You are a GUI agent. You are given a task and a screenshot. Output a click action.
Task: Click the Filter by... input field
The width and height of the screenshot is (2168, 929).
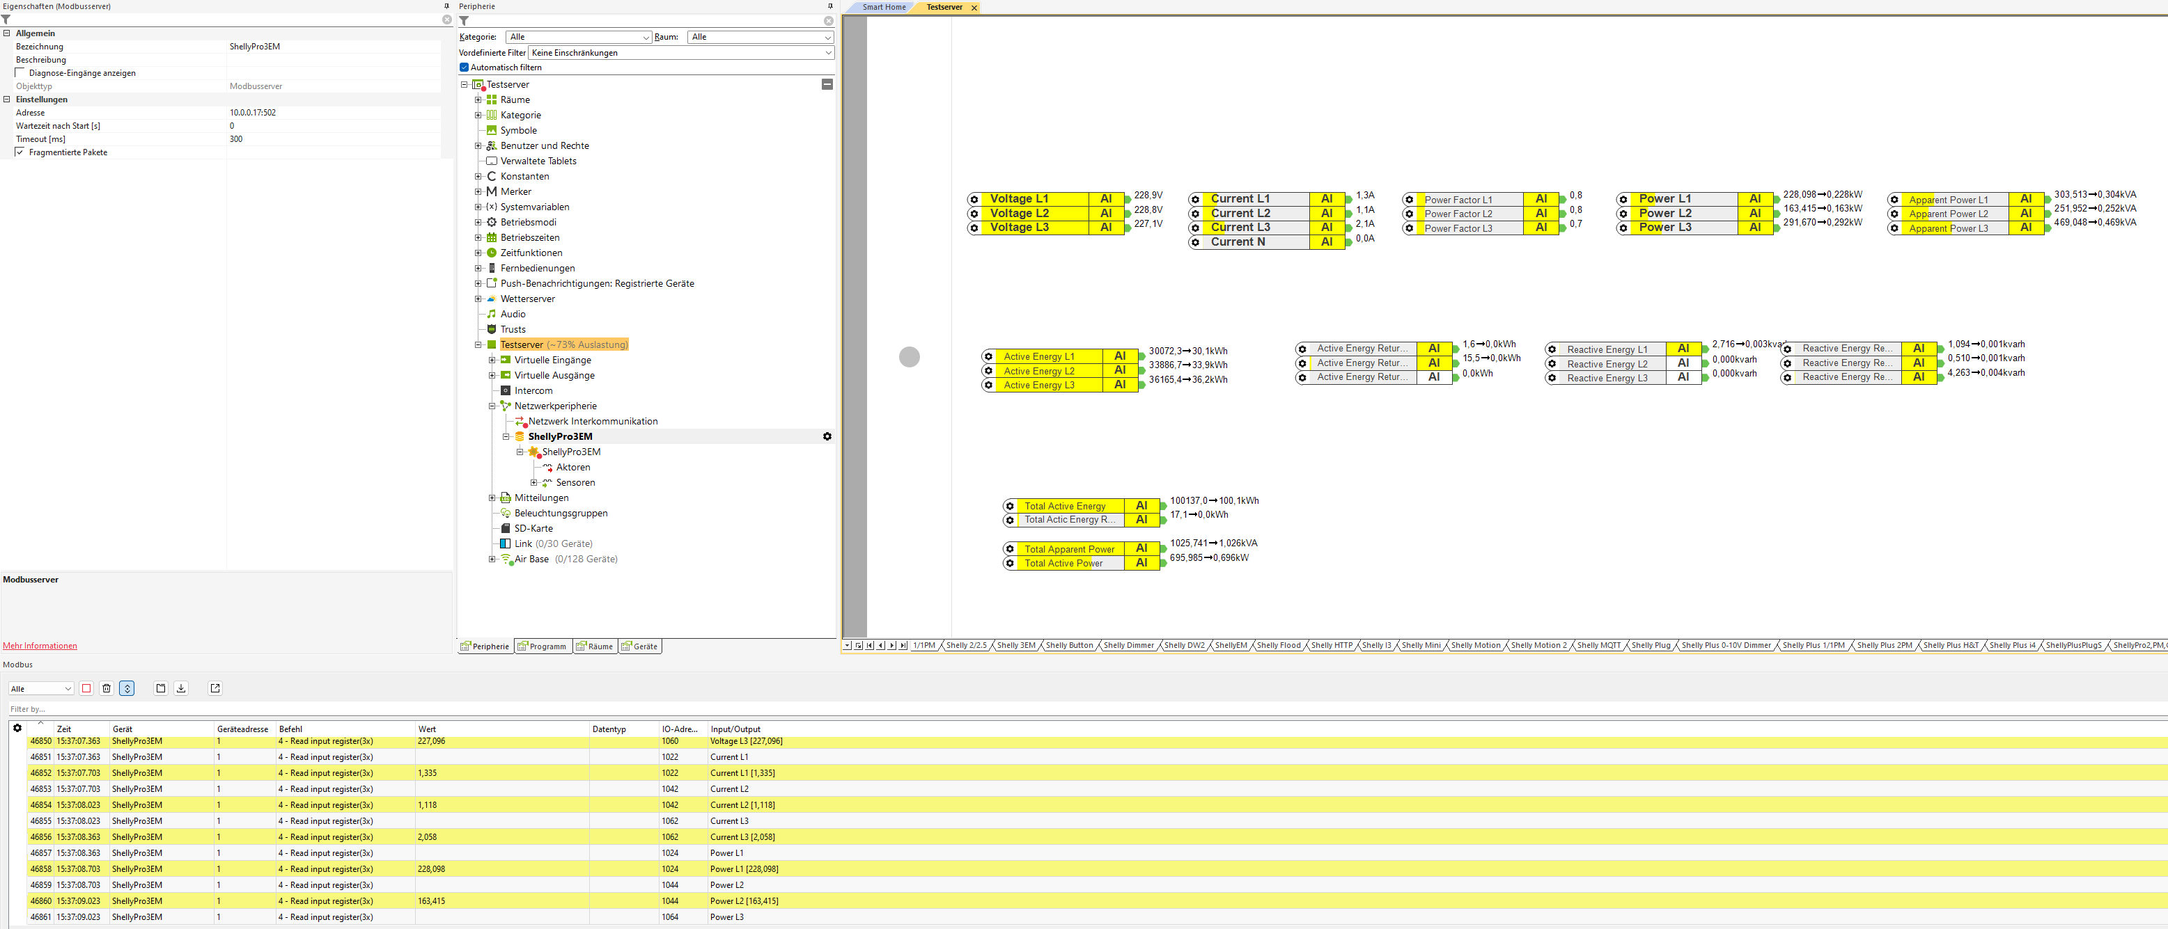[x=336, y=708]
